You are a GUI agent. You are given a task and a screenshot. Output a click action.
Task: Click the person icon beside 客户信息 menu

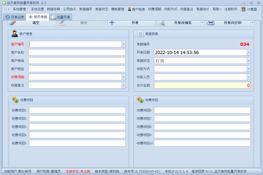click(x=129, y=9)
